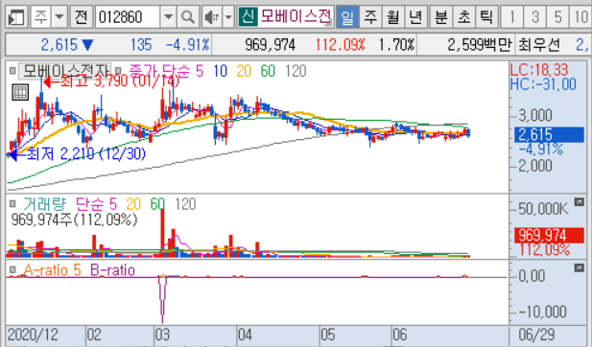Click the HC:-31.00 indicator
The height and width of the screenshot is (347, 592).
pos(543,84)
